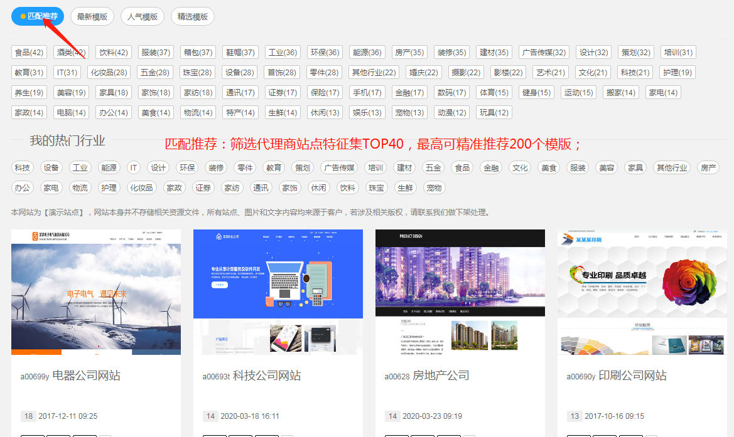
Task: Click 科技 in the hot industries list
Action: (x=23, y=168)
